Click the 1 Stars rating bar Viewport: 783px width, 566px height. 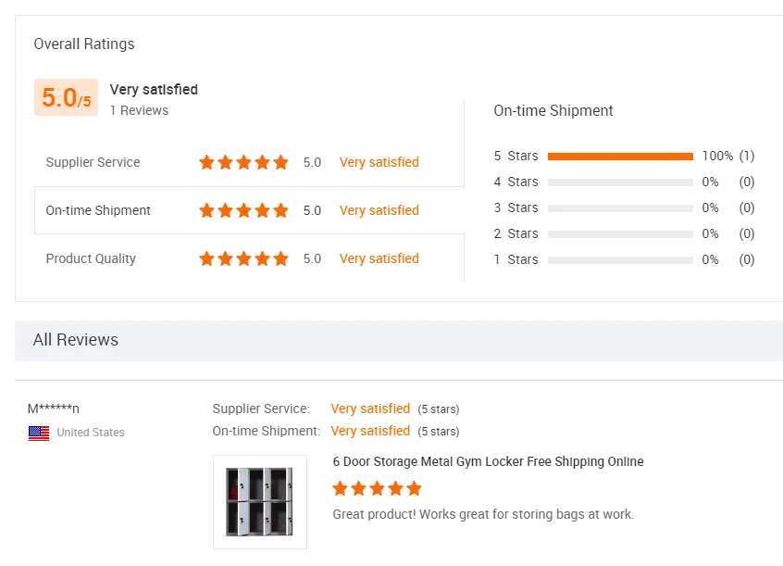(x=620, y=259)
